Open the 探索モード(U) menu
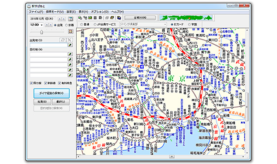The height and width of the screenshot is (164, 277). click(x=55, y=12)
